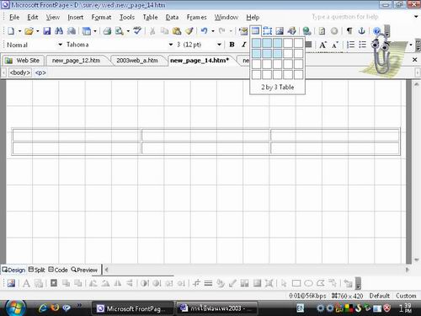
Task: Click the Insert Hyperlink globe icon
Action: (306, 31)
